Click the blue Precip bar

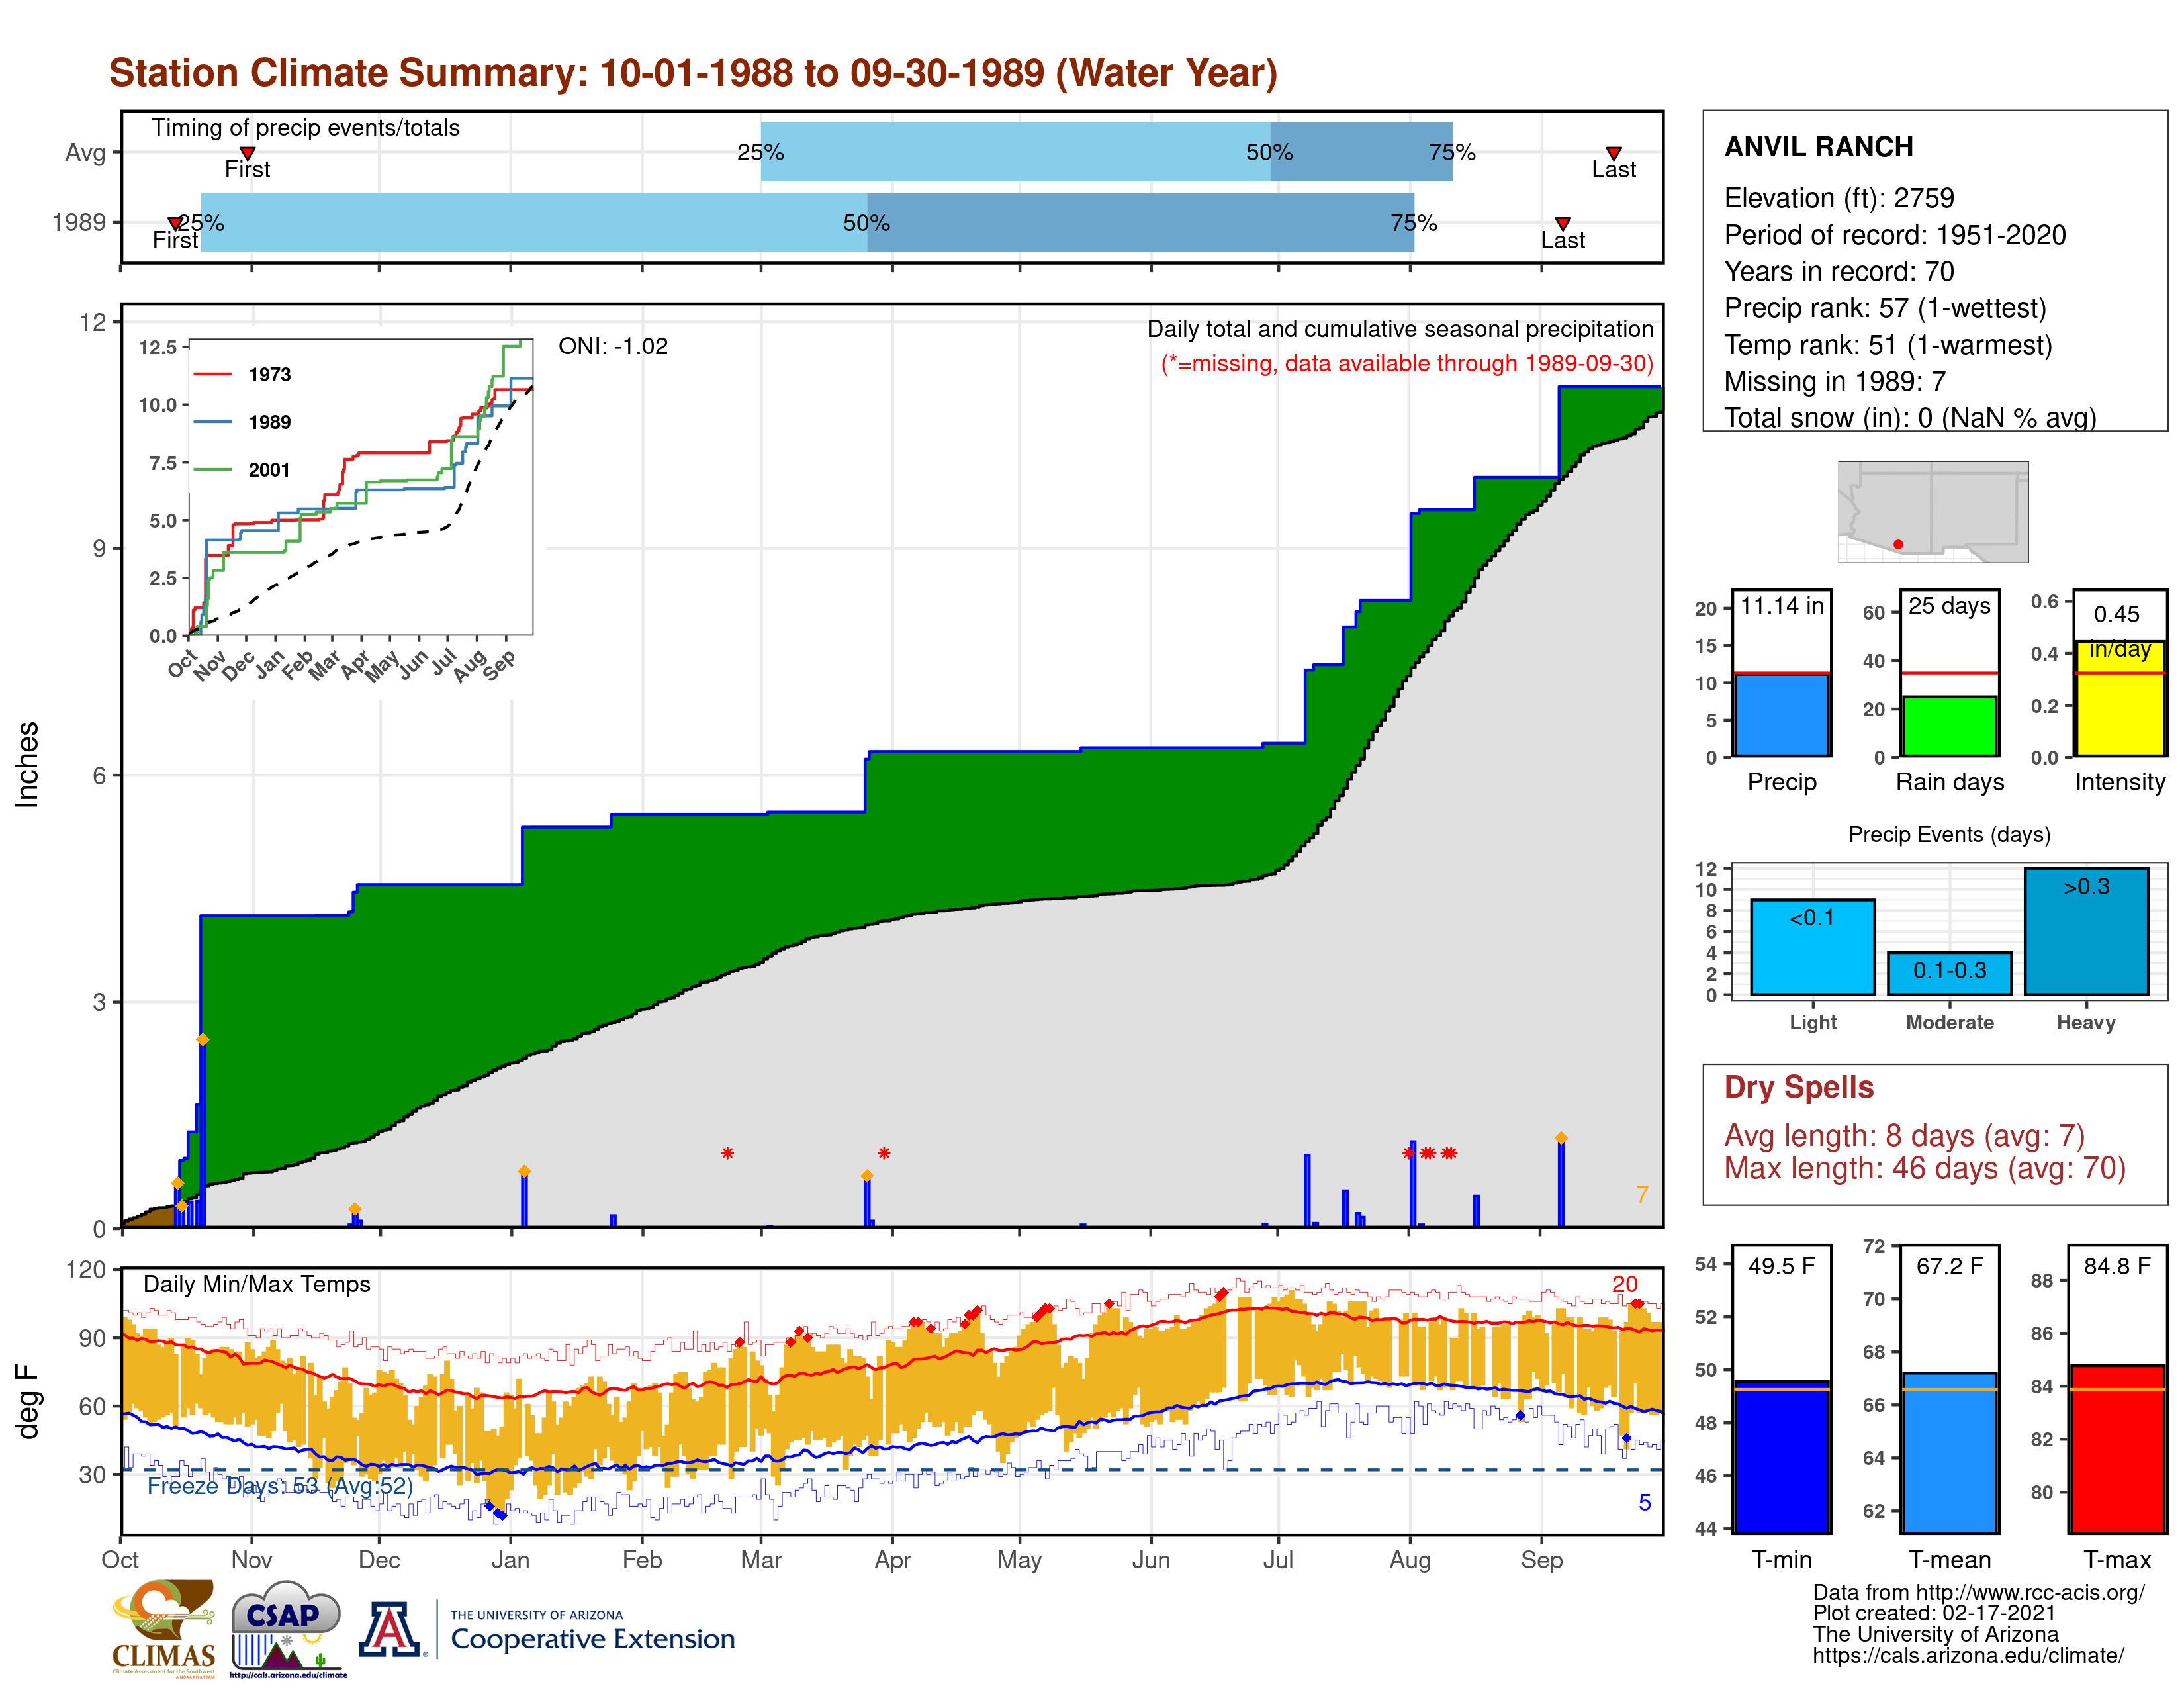(1781, 714)
